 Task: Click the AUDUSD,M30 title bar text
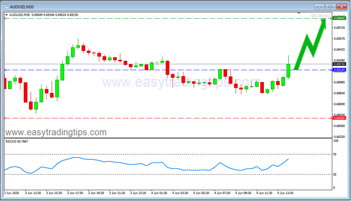[x=23, y=6]
